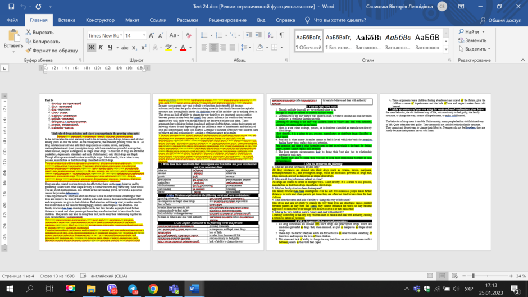Screen dimensions: 528x297
Task: Select the Обычный style
Action: point(308,41)
